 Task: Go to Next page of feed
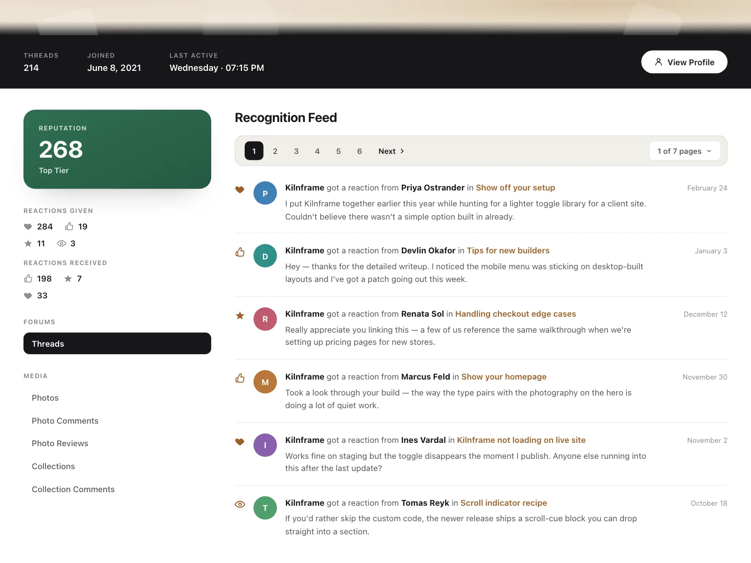[x=391, y=151]
